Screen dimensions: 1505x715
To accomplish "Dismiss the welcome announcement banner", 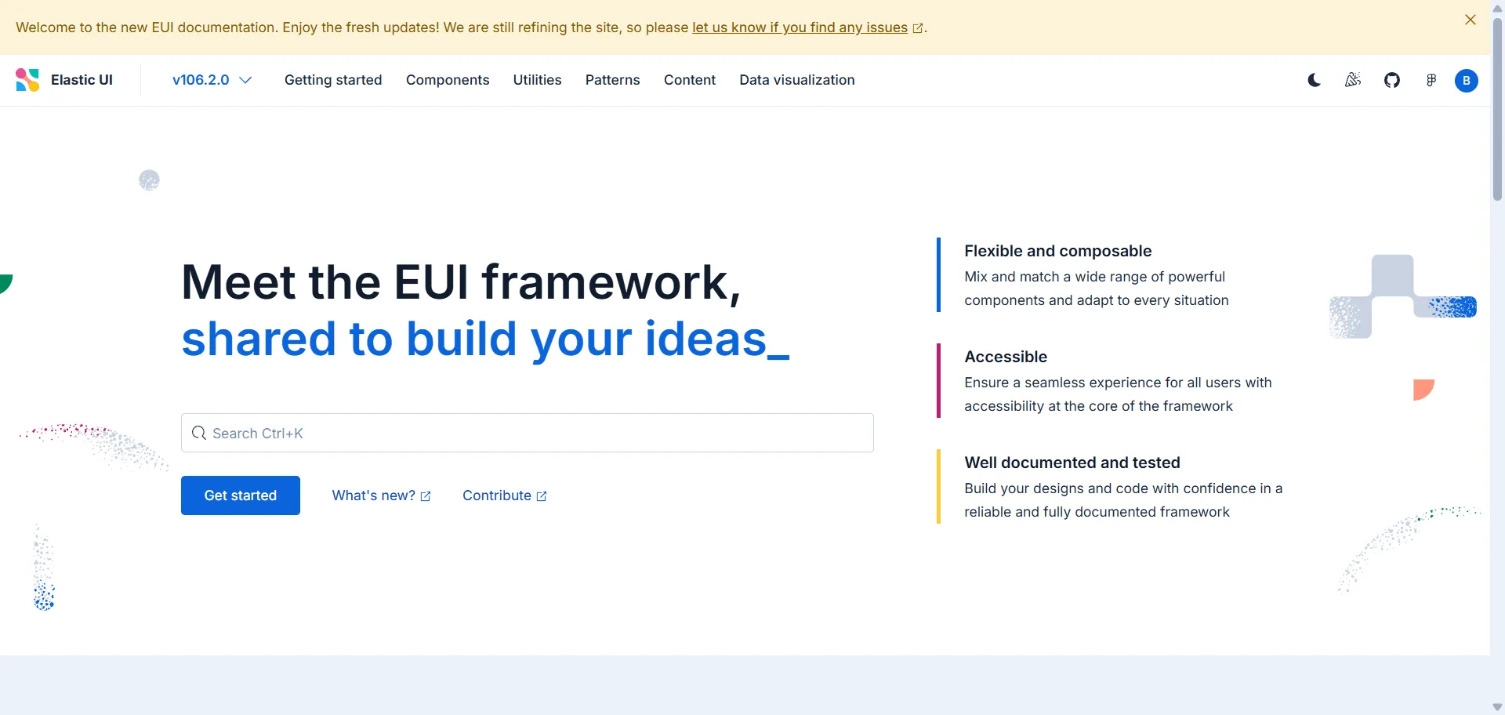I will click(1471, 20).
